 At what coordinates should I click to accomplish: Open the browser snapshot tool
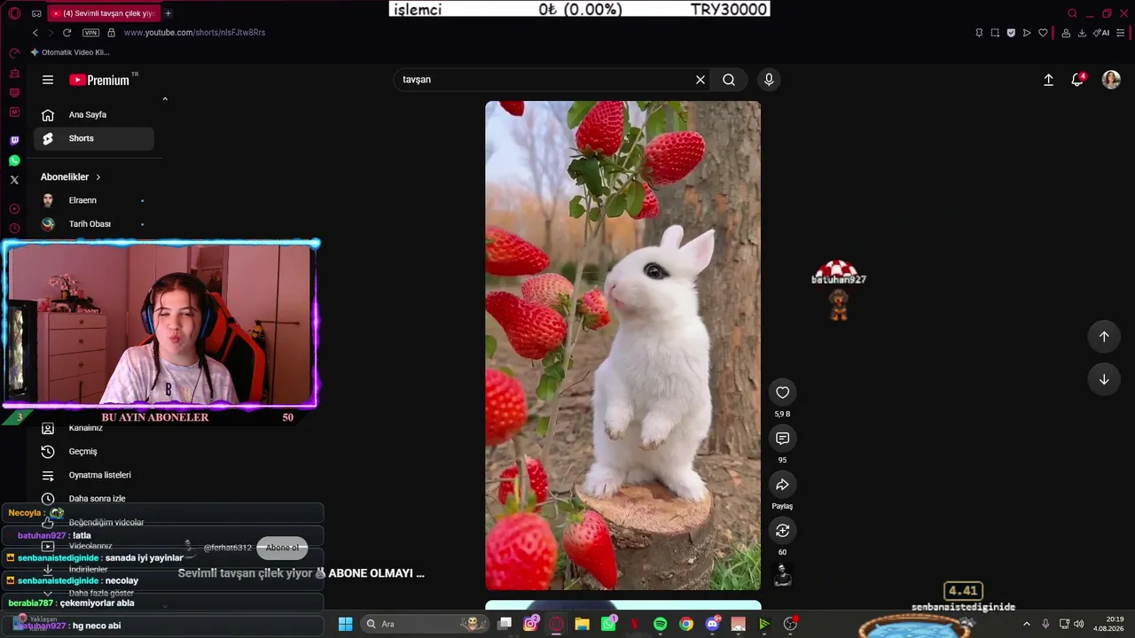click(x=995, y=33)
